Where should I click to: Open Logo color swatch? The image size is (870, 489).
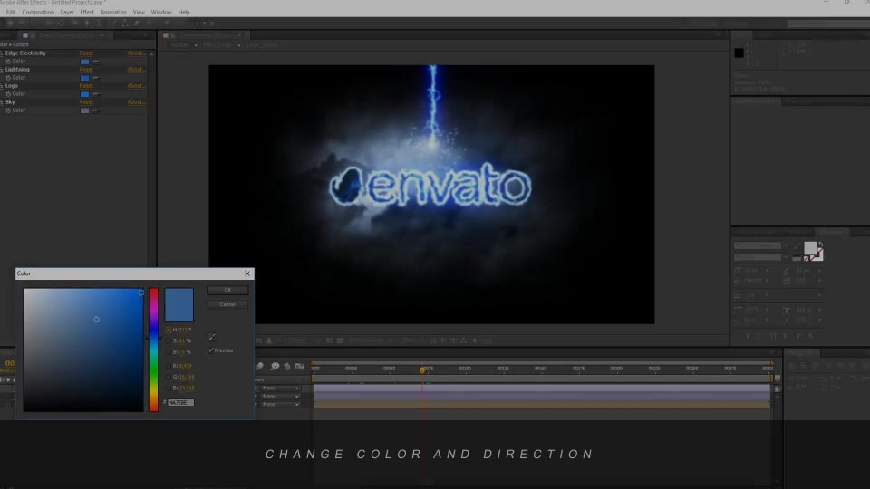click(84, 94)
